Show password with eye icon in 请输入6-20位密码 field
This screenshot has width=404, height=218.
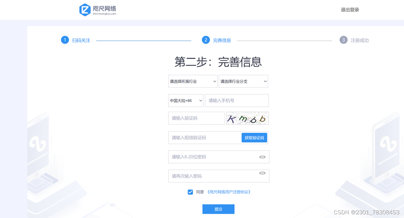262,157
